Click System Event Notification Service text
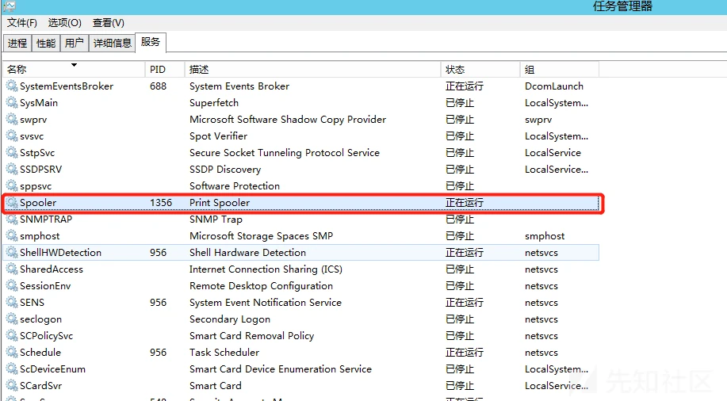The height and width of the screenshot is (401, 727). point(266,302)
